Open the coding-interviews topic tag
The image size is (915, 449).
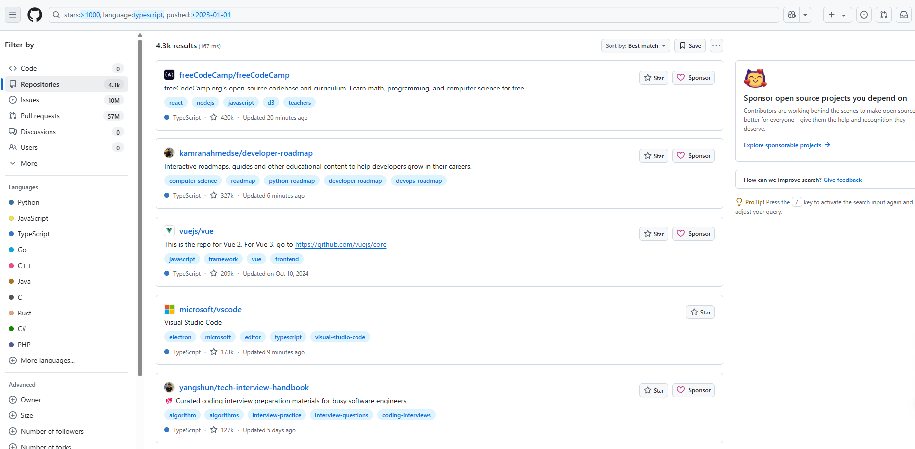(407, 415)
